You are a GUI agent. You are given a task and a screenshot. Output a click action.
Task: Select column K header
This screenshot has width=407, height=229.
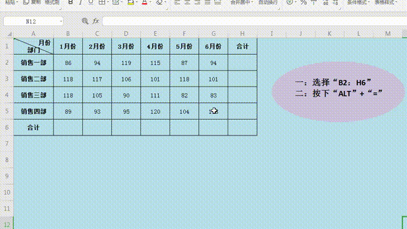coord(329,34)
